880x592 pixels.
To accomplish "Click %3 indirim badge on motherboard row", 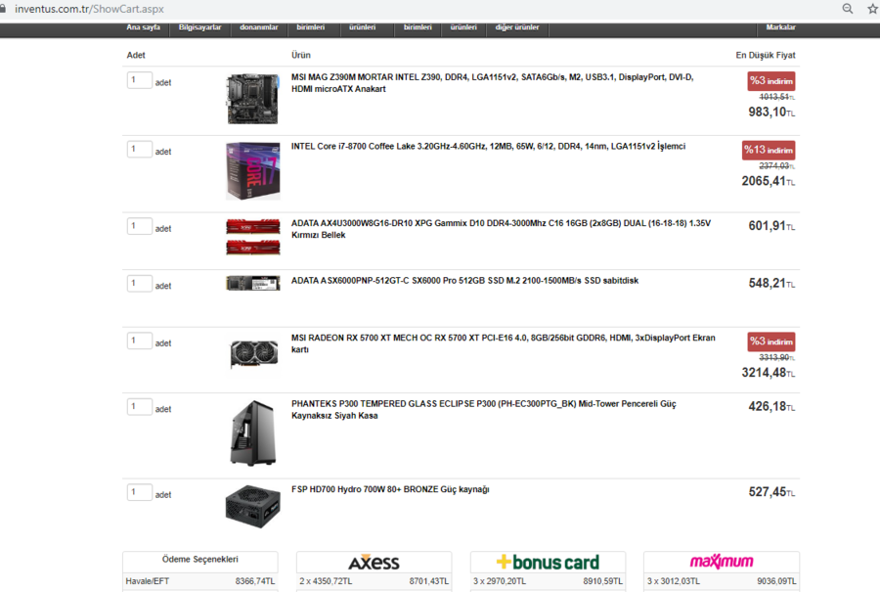I will pos(771,81).
